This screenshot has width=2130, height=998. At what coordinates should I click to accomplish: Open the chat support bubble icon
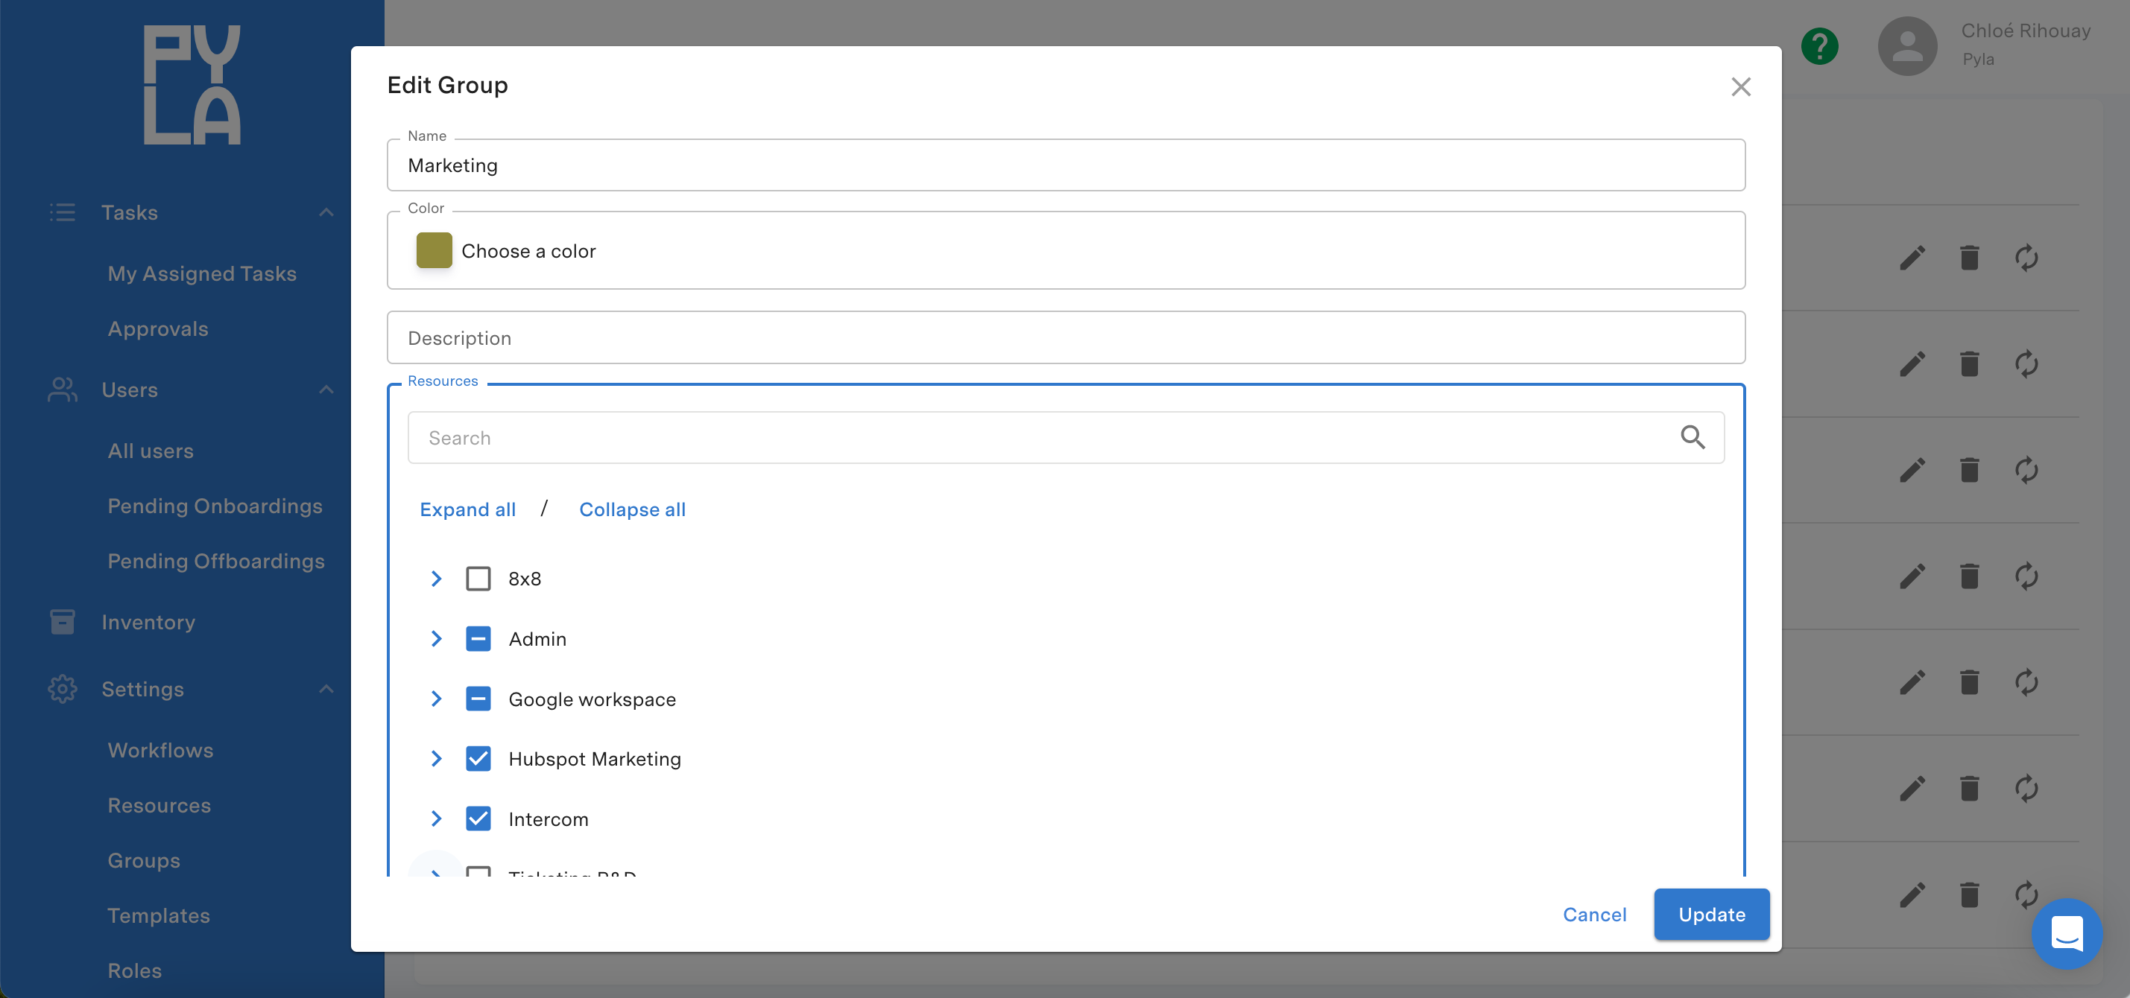pyautogui.click(x=2067, y=935)
